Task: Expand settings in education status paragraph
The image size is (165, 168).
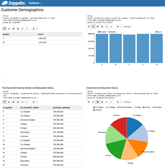Action: pos(128,102)
